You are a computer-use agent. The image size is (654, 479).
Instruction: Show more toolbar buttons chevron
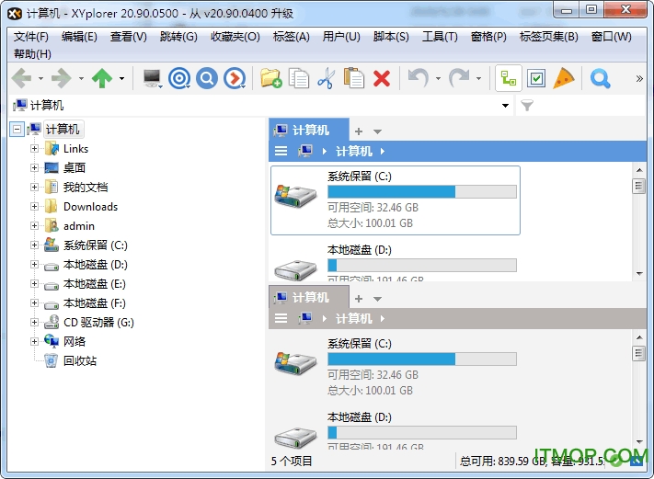(639, 78)
